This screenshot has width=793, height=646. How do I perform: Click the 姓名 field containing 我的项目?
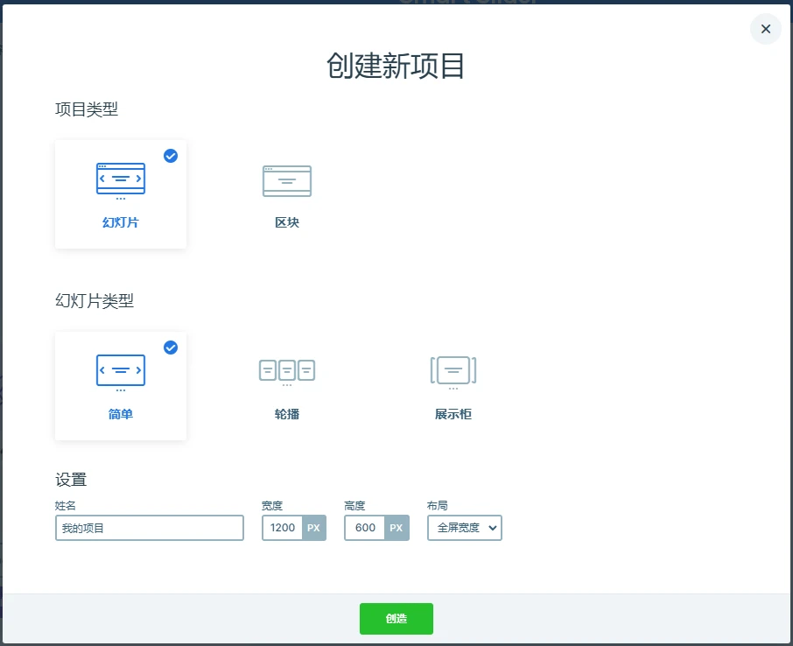tap(149, 528)
